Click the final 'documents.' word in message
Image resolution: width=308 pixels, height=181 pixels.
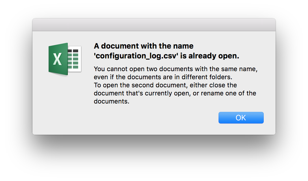111,101
